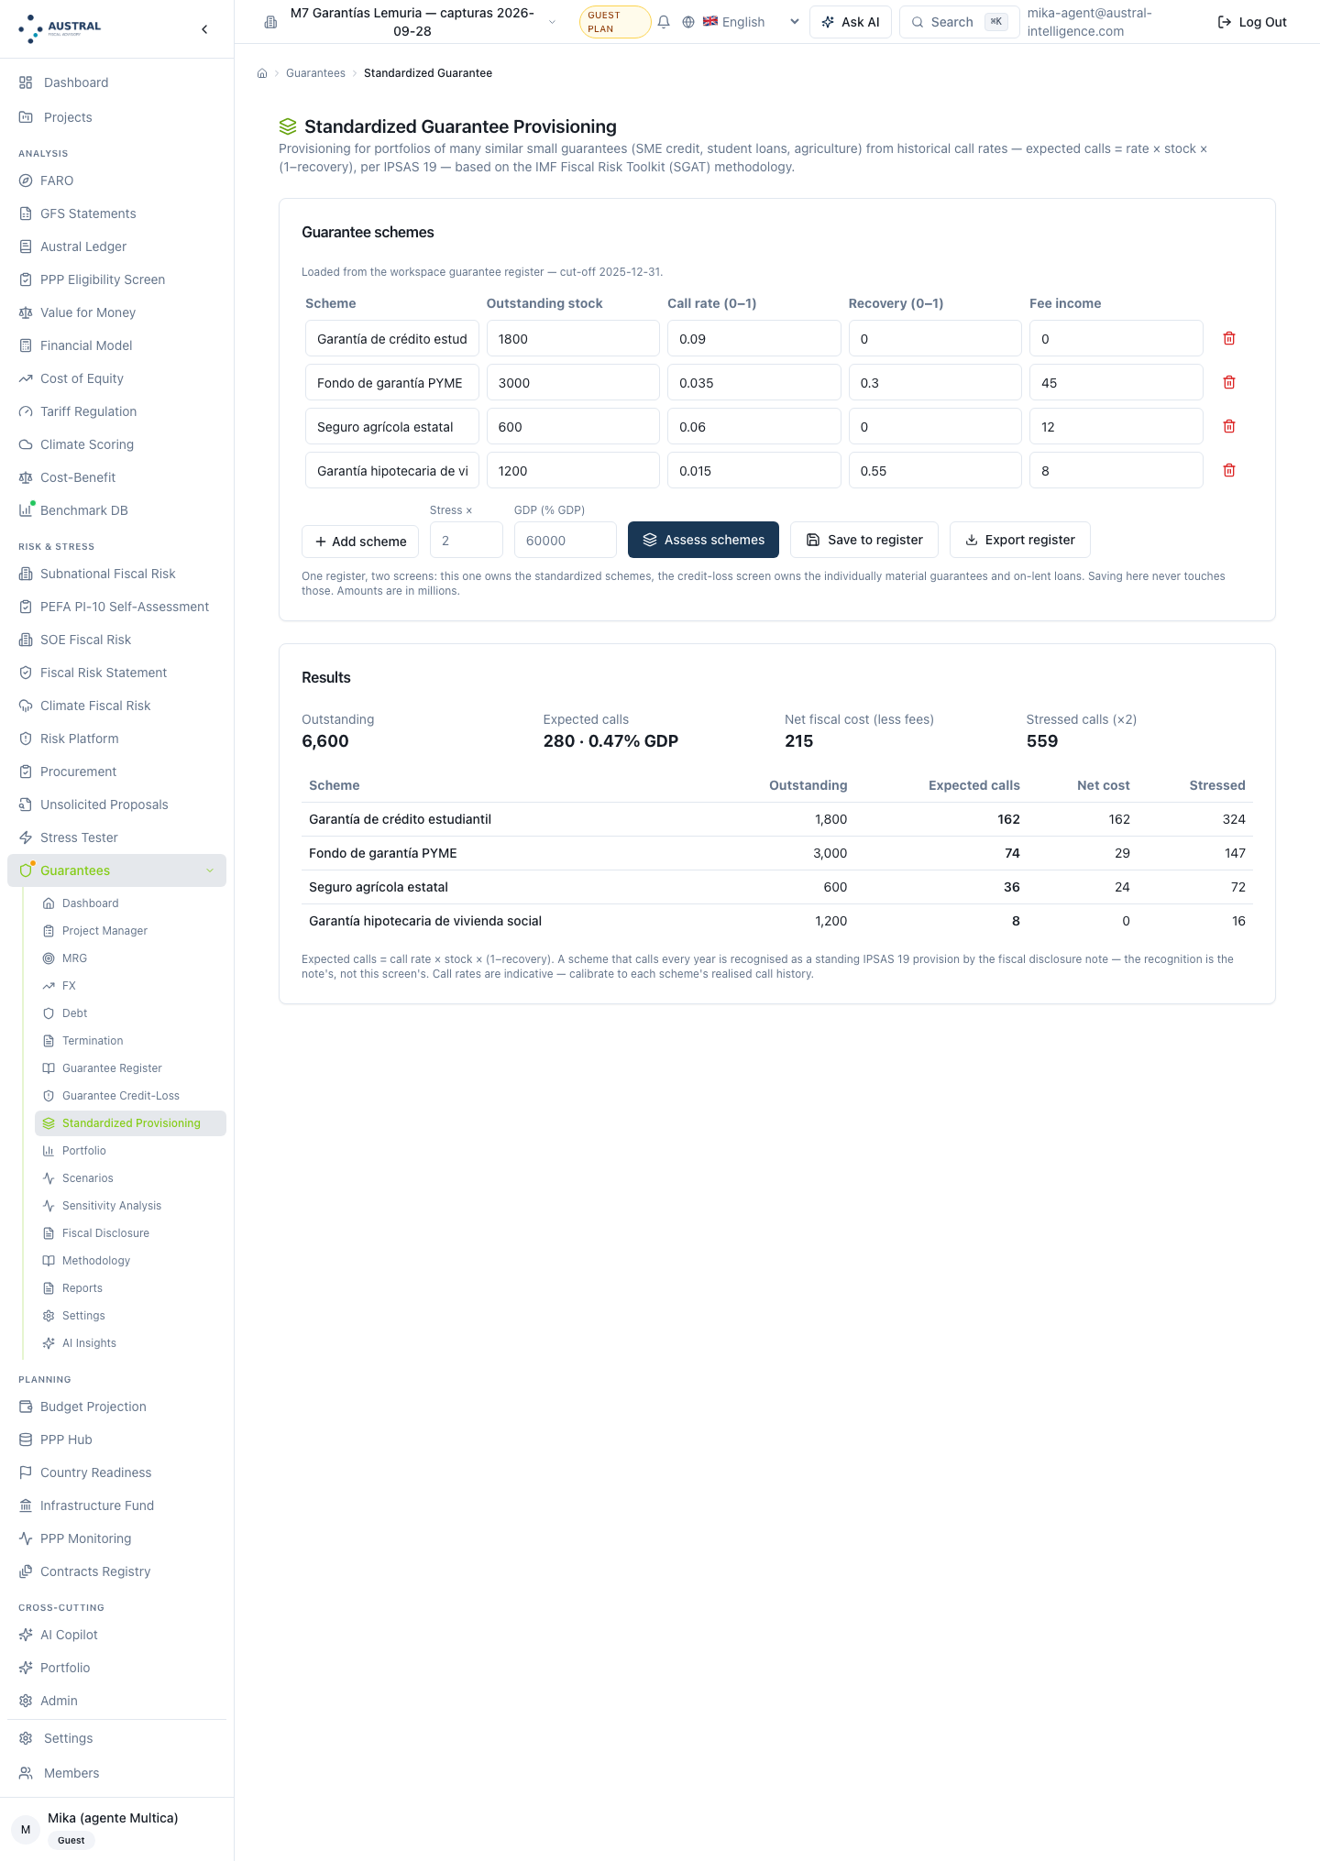
Task: Select Garantía de crédito estudiantil results row
Action: click(777, 819)
